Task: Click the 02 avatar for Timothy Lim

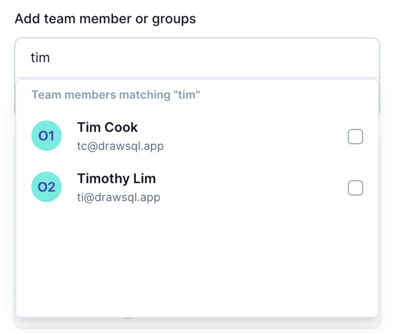Action: (x=47, y=187)
